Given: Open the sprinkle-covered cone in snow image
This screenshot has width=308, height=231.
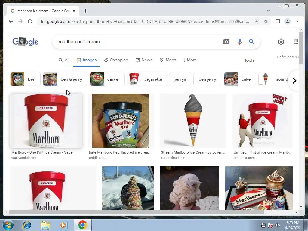Looking at the screenshot, I should point(128,188).
